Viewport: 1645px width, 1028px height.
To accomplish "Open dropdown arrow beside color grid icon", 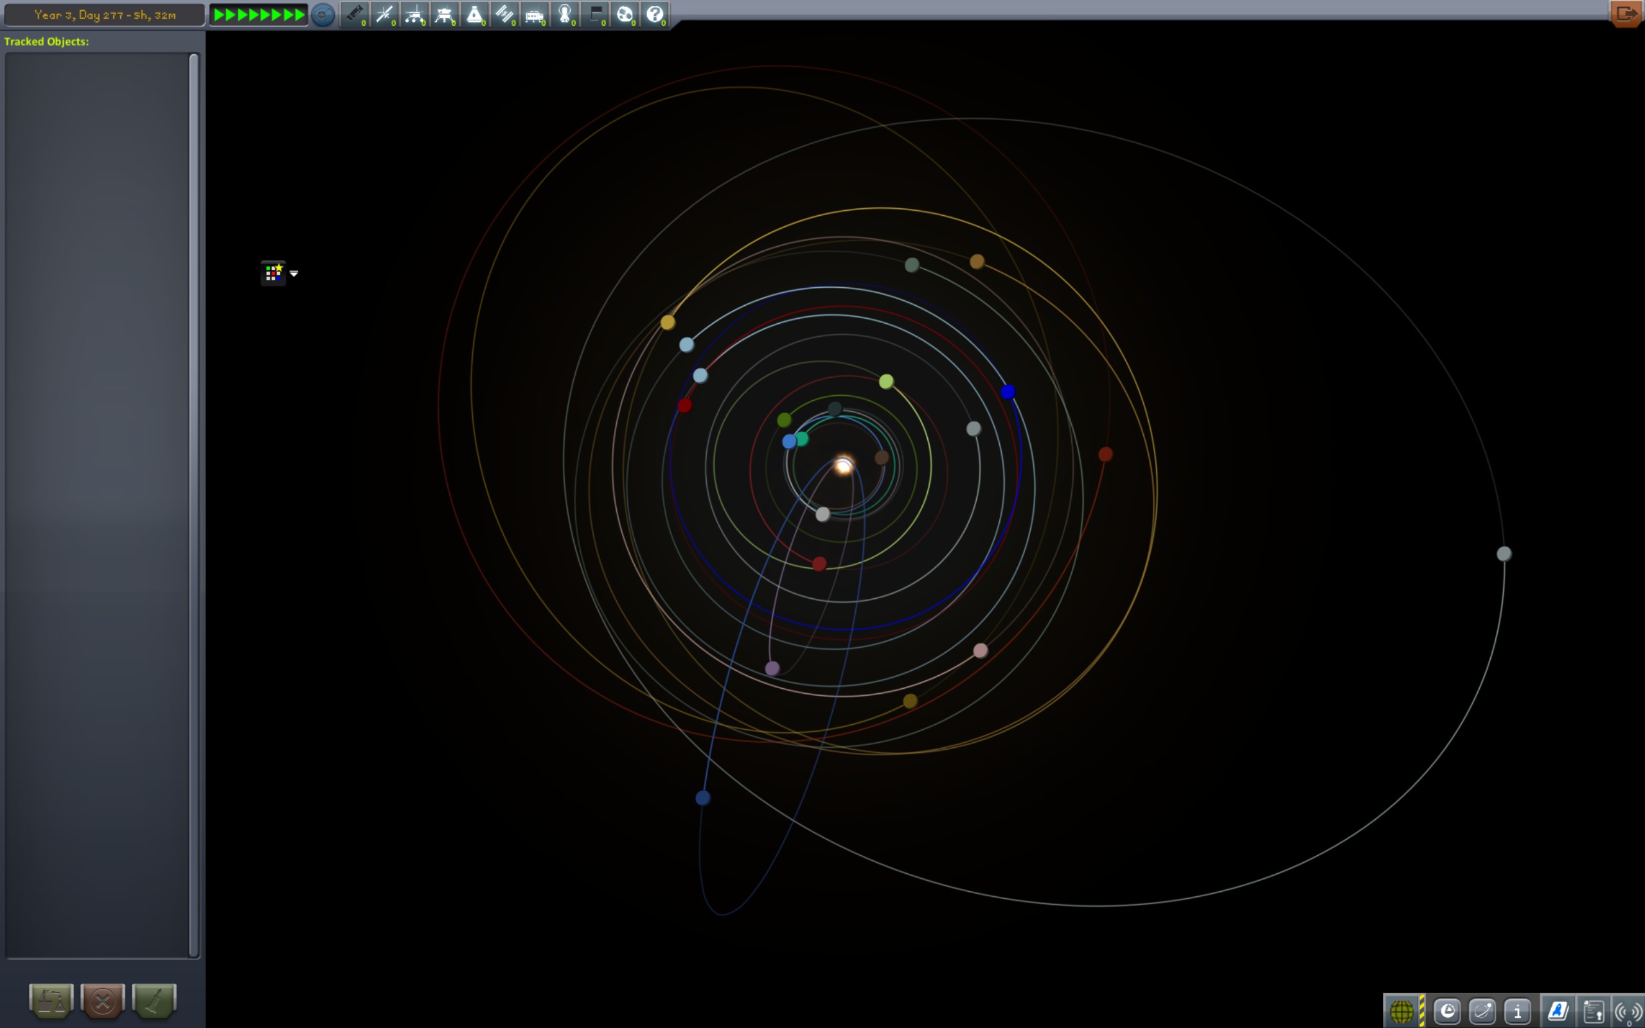I will pos(294,273).
